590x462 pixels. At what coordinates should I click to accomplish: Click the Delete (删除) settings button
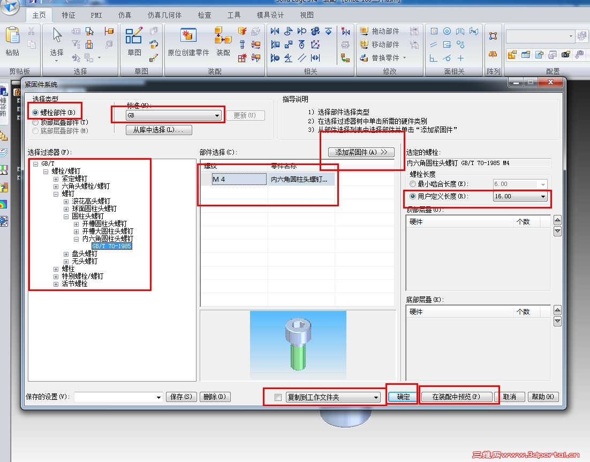click(215, 397)
